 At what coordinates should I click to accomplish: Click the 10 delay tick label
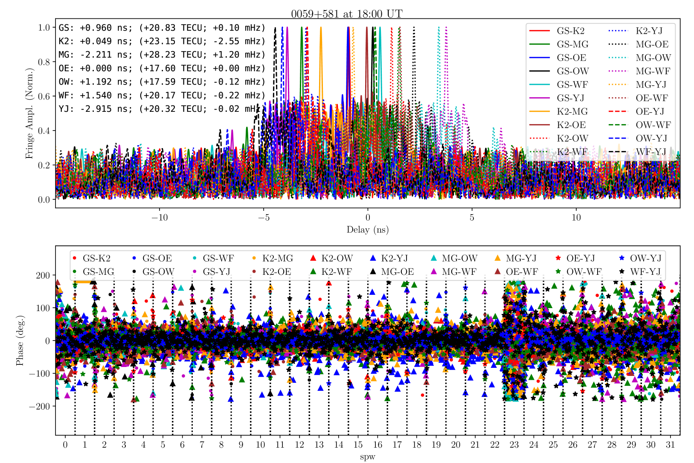[576, 217]
